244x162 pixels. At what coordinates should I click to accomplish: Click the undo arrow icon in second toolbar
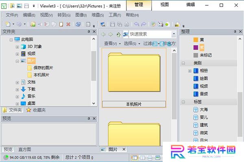[x=137, y=24]
